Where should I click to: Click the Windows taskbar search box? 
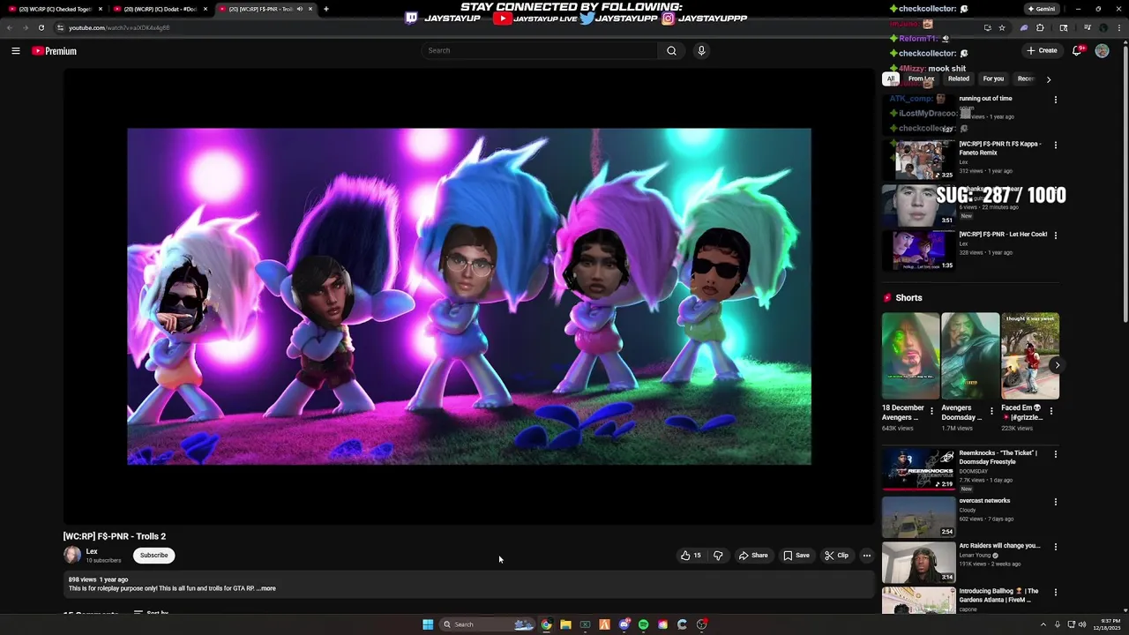coord(488,624)
